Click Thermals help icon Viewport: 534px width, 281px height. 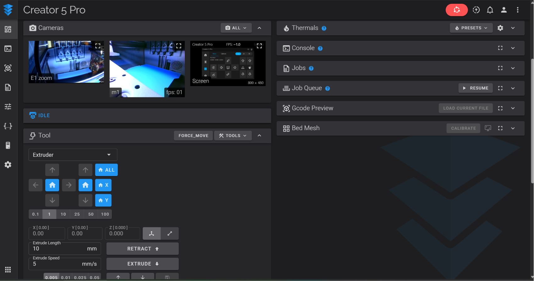[324, 28]
